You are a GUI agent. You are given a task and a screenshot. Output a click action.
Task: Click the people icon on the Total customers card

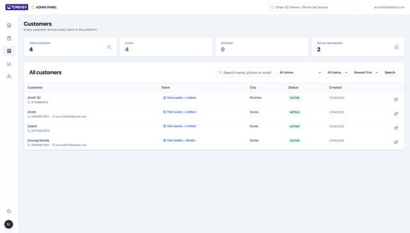[109, 47]
